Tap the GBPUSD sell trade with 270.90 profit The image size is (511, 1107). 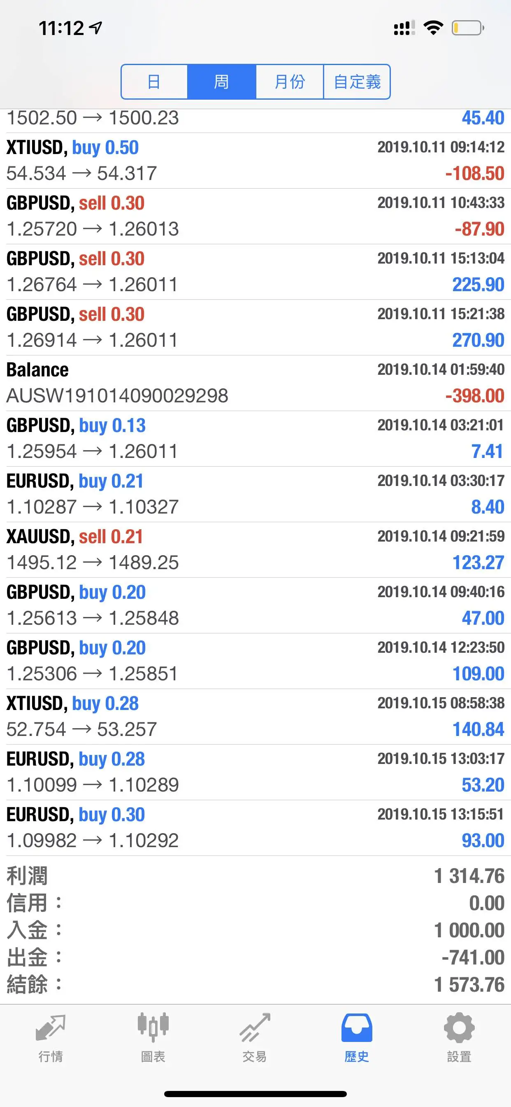click(x=255, y=327)
